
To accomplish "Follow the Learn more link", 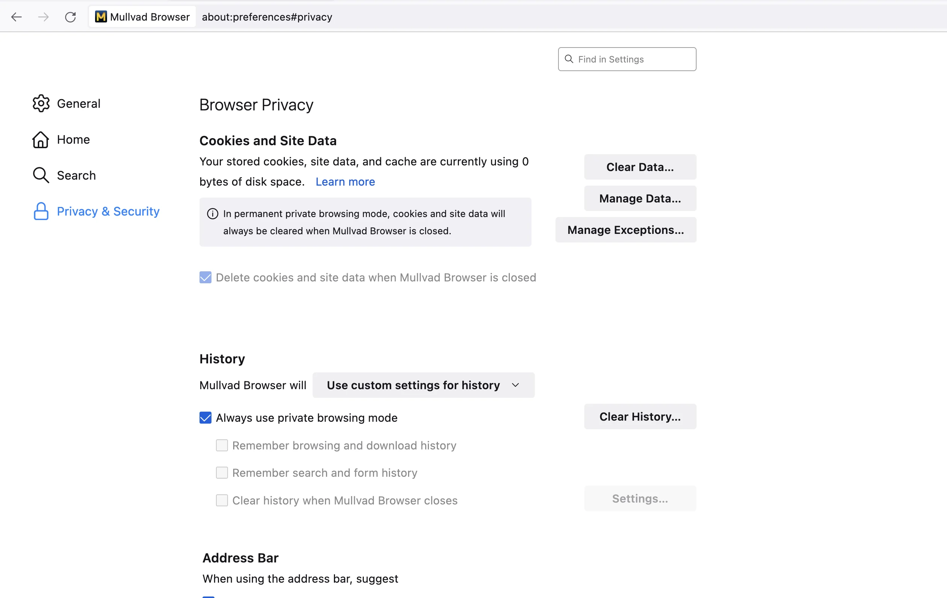I will 345,181.
